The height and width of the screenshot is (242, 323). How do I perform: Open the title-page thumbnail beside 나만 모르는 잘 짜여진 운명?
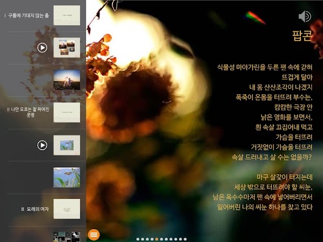coord(67,112)
